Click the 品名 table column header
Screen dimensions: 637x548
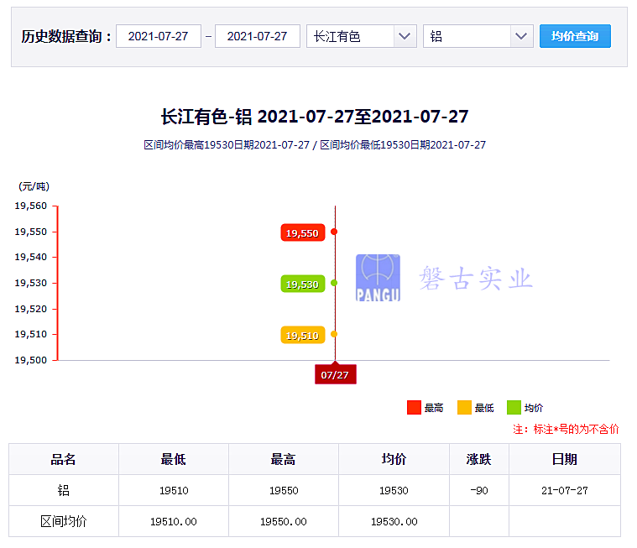click(64, 459)
